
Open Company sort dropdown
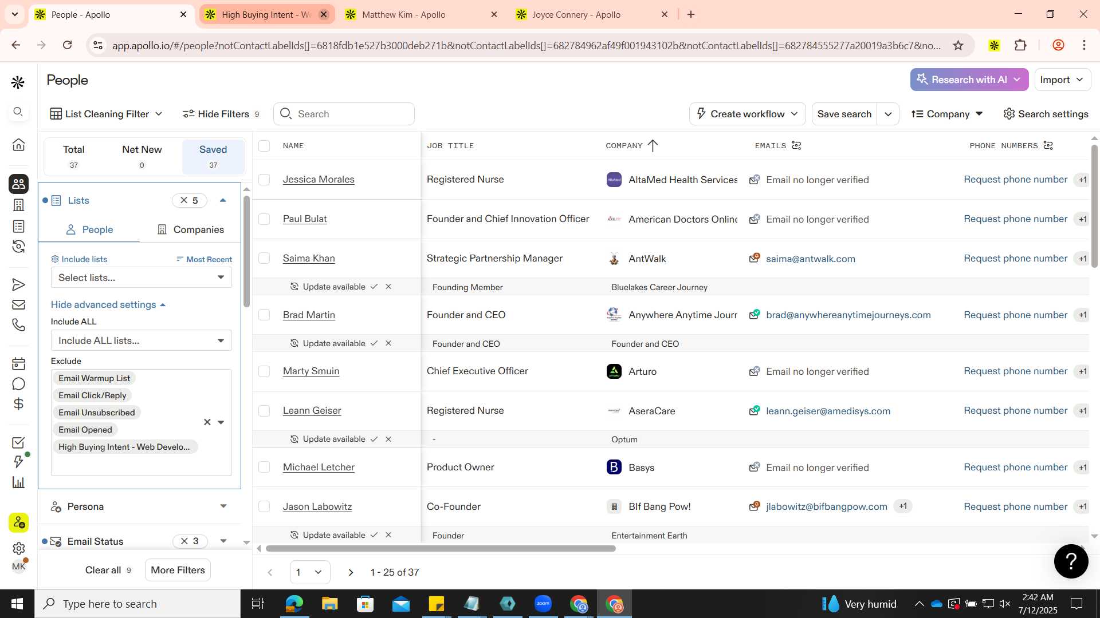click(x=947, y=114)
